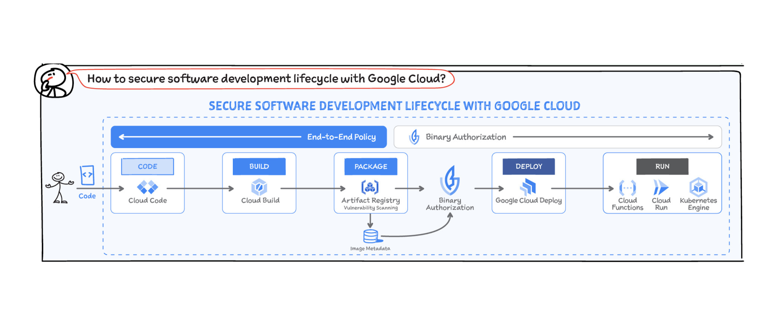Click the blue 'Code' label under file icon
780x325 pixels.
tap(87, 196)
